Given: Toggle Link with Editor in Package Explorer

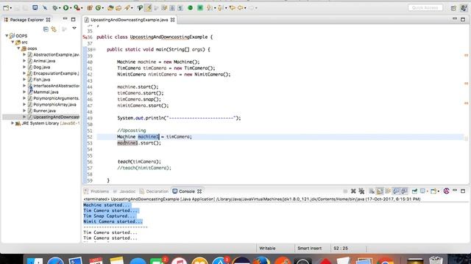Looking at the screenshot, I should [x=54, y=29].
